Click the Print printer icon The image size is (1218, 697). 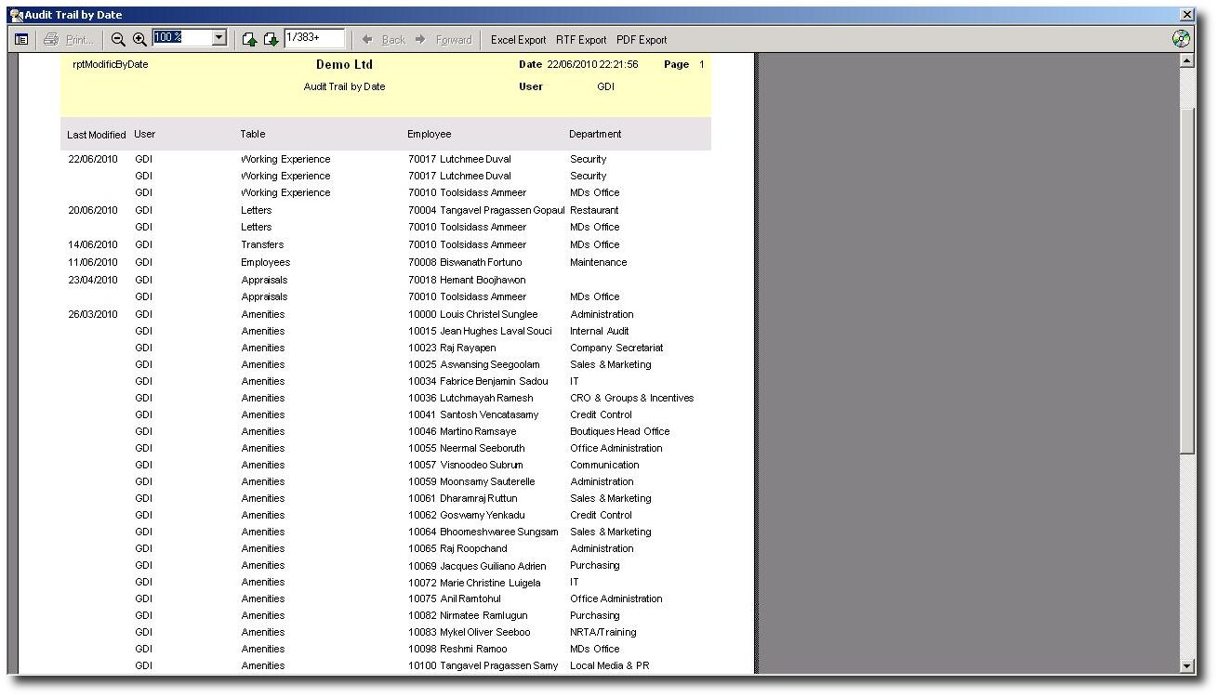pyautogui.click(x=51, y=39)
